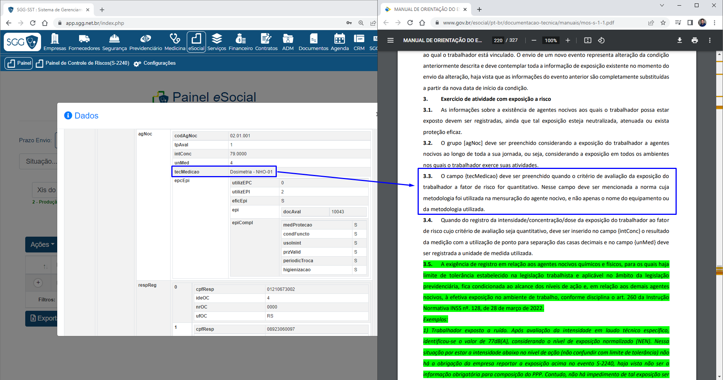Click the PDF page number field
The width and height of the screenshot is (723, 380).
[498, 40]
